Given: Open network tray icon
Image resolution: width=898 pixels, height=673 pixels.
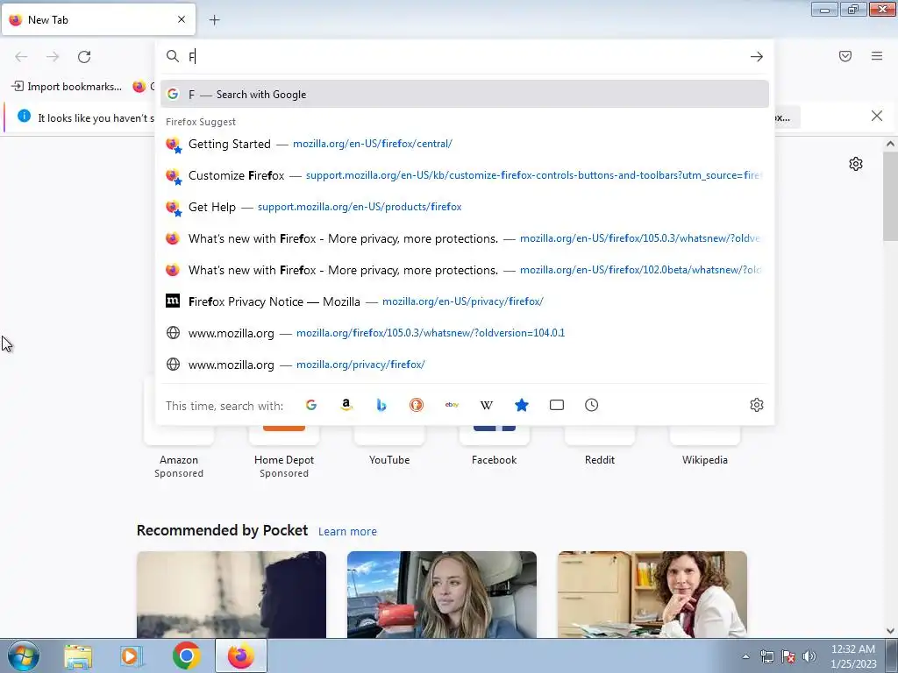Looking at the screenshot, I should (766, 656).
